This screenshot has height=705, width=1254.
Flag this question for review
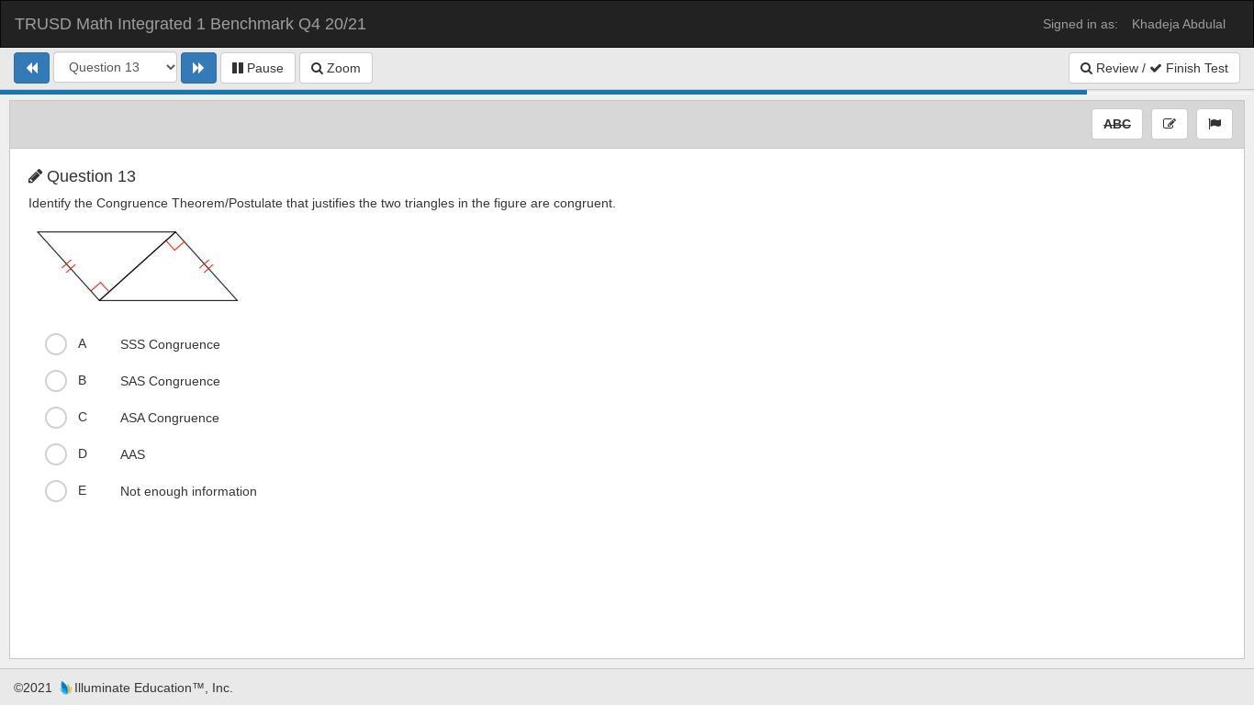pos(1215,124)
